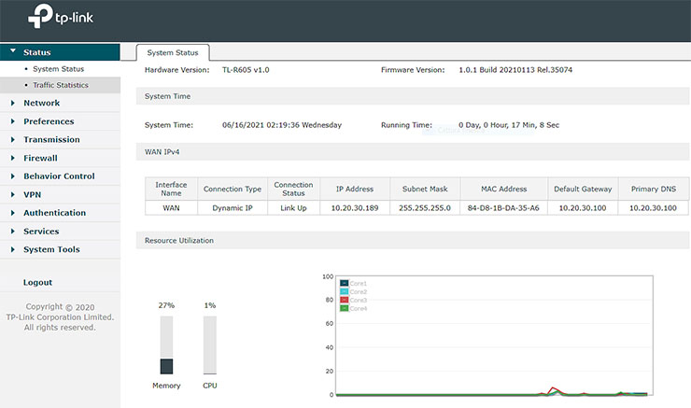Select Behavior Control in the sidebar
Image resolution: width=691 pixels, height=408 pixels.
click(59, 176)
